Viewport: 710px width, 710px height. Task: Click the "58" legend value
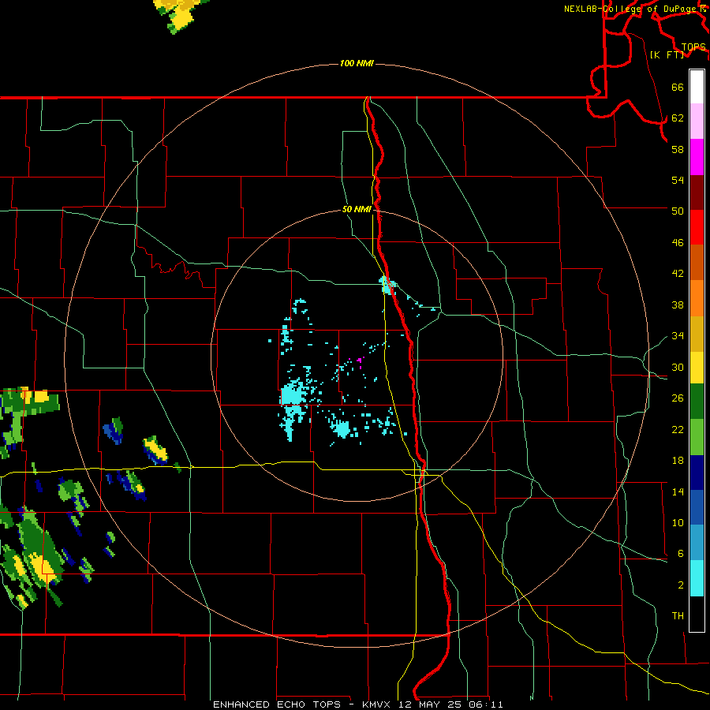(x=678, y=149)
